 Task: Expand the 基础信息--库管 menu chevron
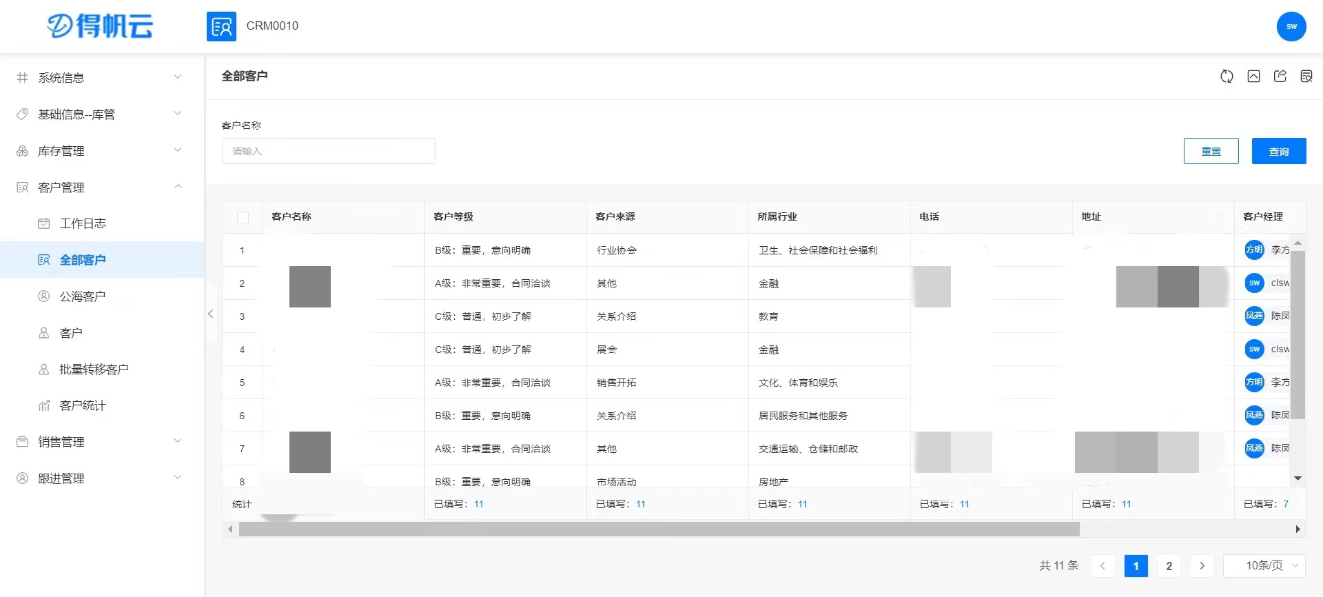(178, 114)
